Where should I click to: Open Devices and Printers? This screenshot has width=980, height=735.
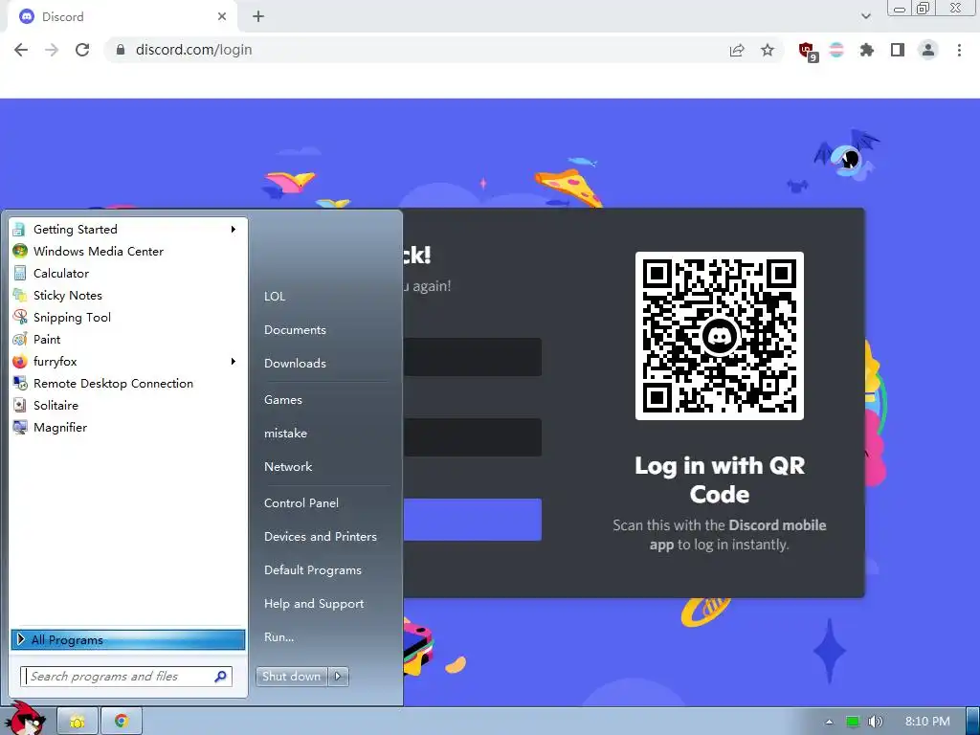(x=321, y=537)
